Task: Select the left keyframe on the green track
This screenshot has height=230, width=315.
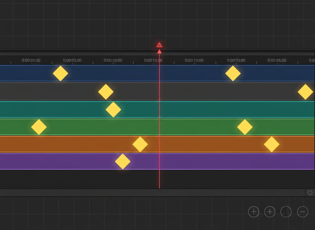Action: pos(39,127)
